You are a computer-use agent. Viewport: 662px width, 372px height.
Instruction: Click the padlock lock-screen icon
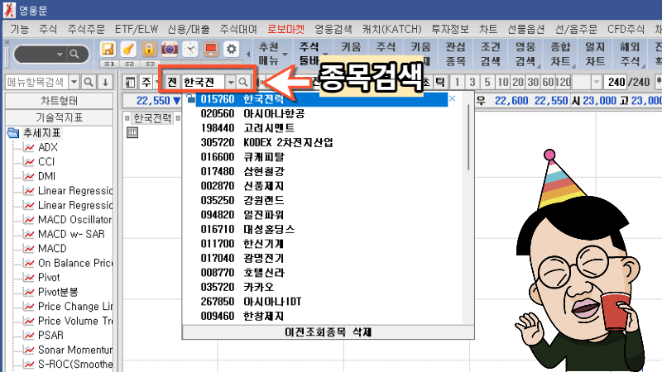pos(149,50)
